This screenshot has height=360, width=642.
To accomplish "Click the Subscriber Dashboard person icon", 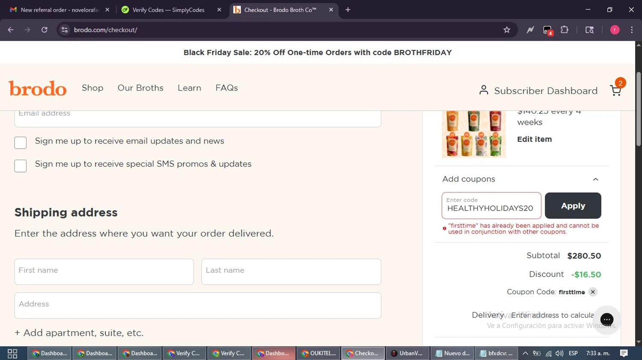I will 484,90.
